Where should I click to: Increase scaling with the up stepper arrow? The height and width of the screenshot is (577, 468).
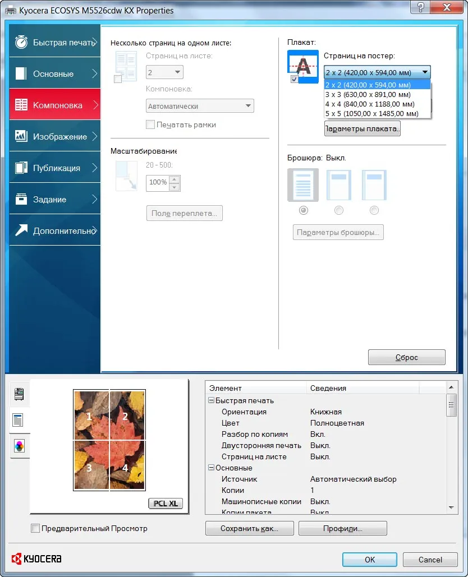coord(175,179)
